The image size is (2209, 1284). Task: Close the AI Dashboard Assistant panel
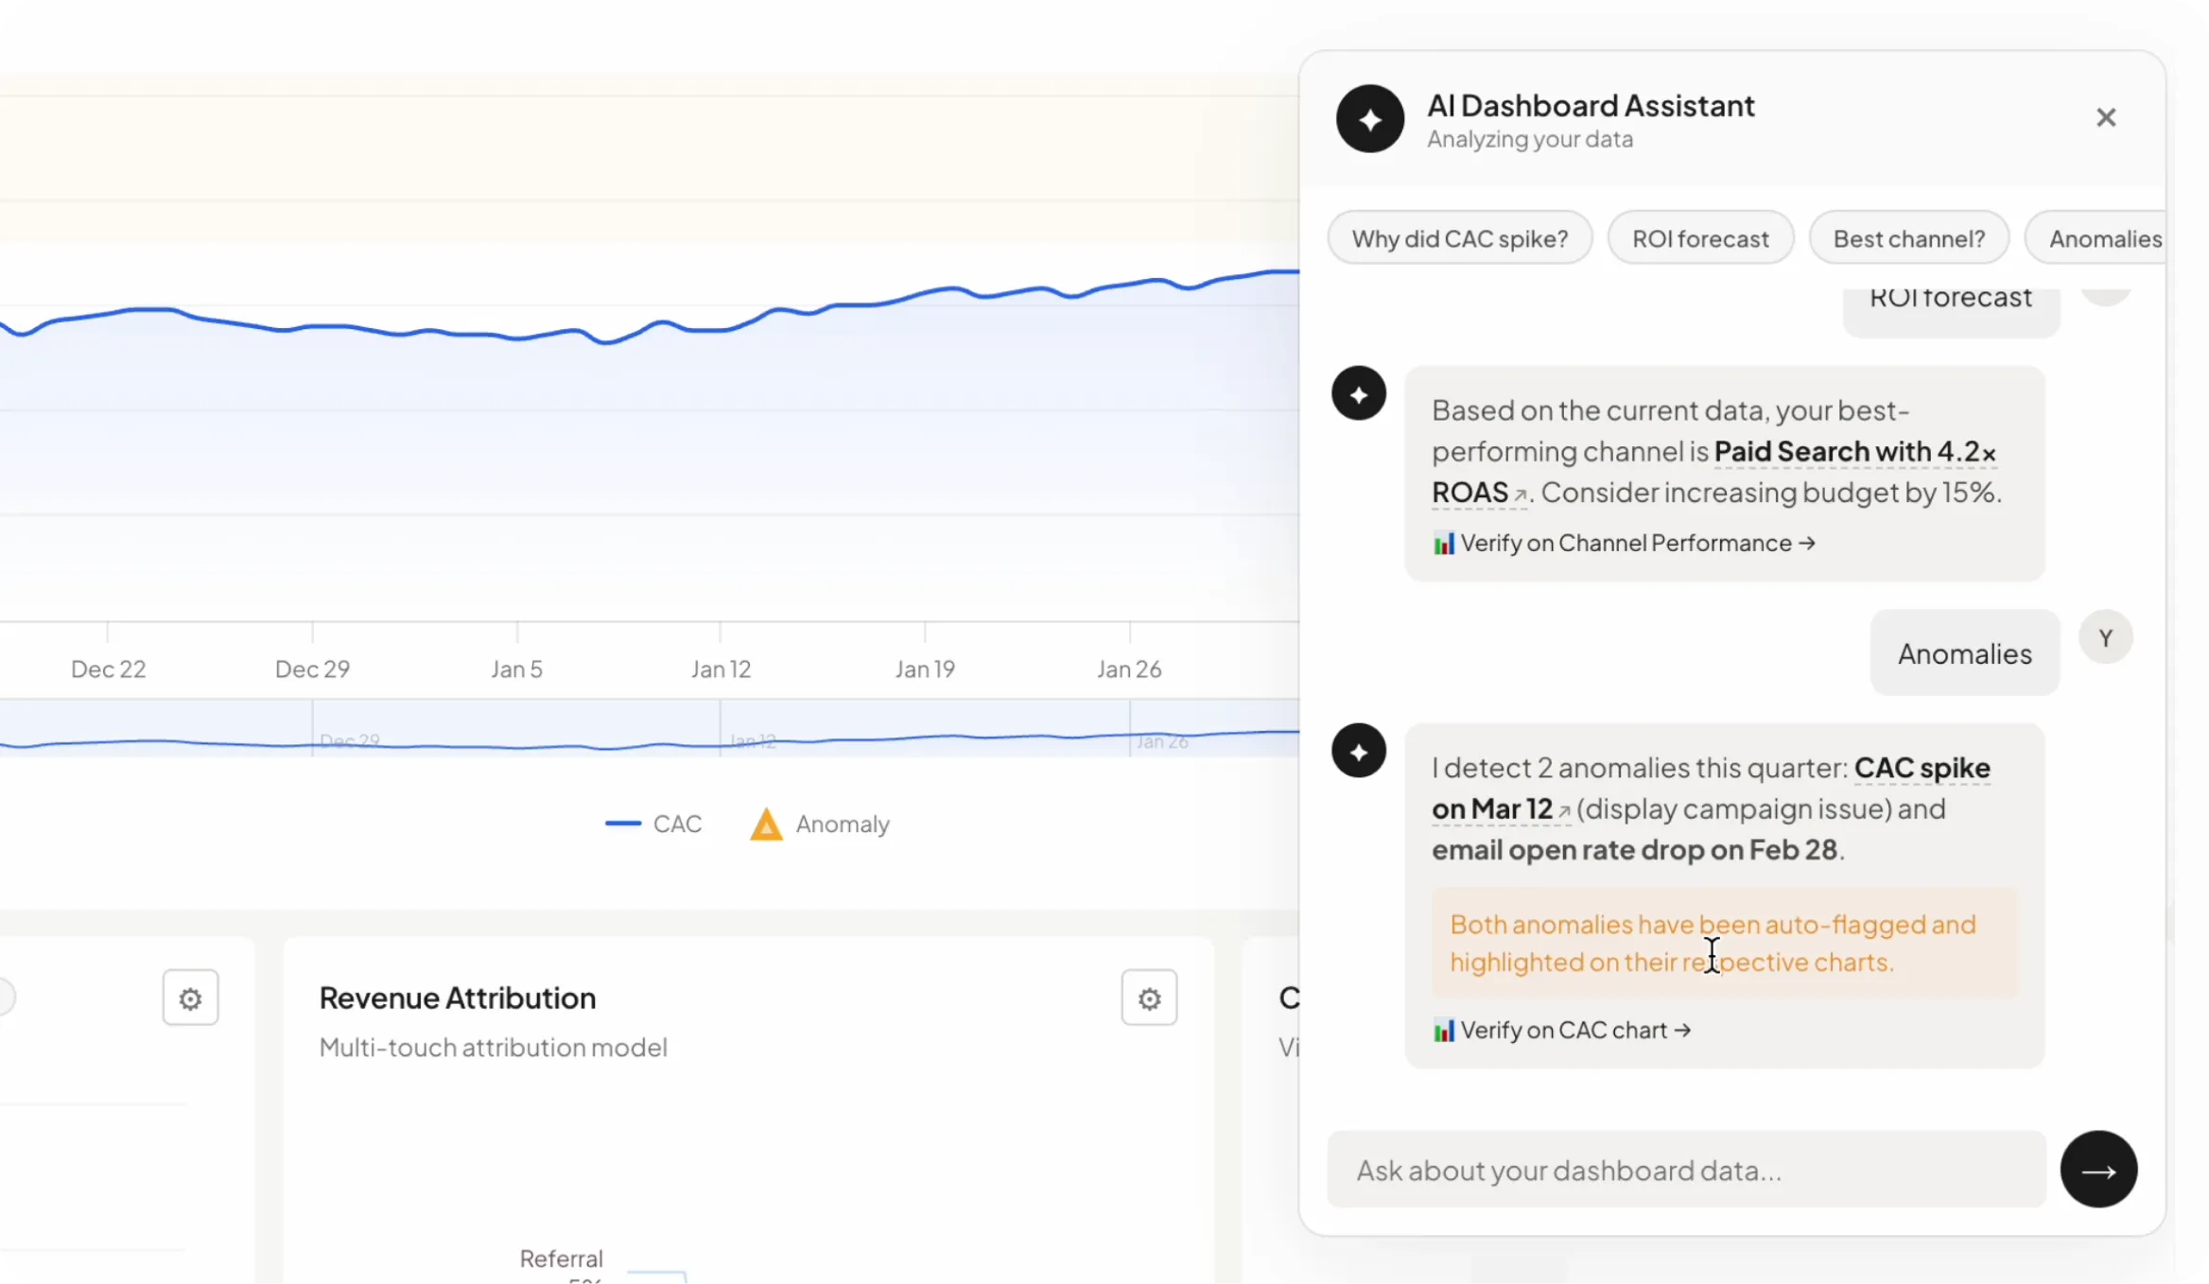(2105, 117)
